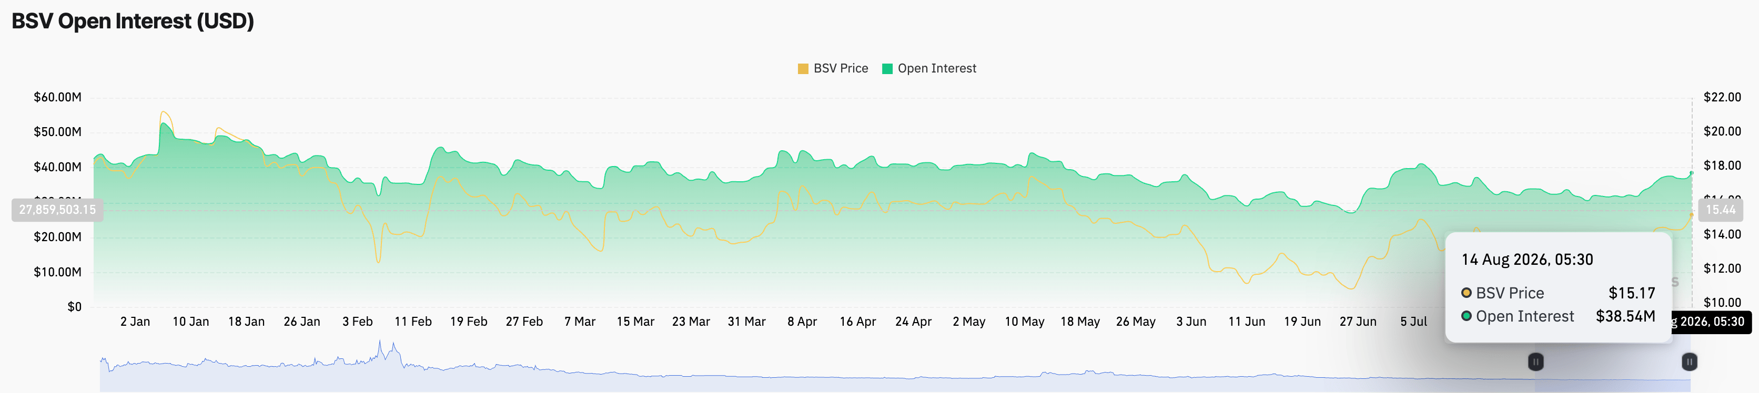The height and width of the screenshot is (393, 1759).
Task: Click the '$22.00' right axis label
Action: point(1722,97)
